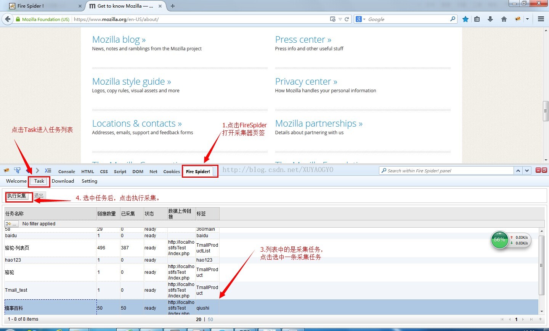Minimize the Firebug panel
549x331 pixels.
[538, 170]
